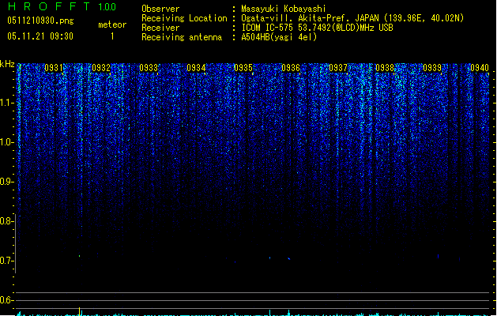Click the Receiving Location value line
Screen dimensions: 497x316
(x=352, y=18)
